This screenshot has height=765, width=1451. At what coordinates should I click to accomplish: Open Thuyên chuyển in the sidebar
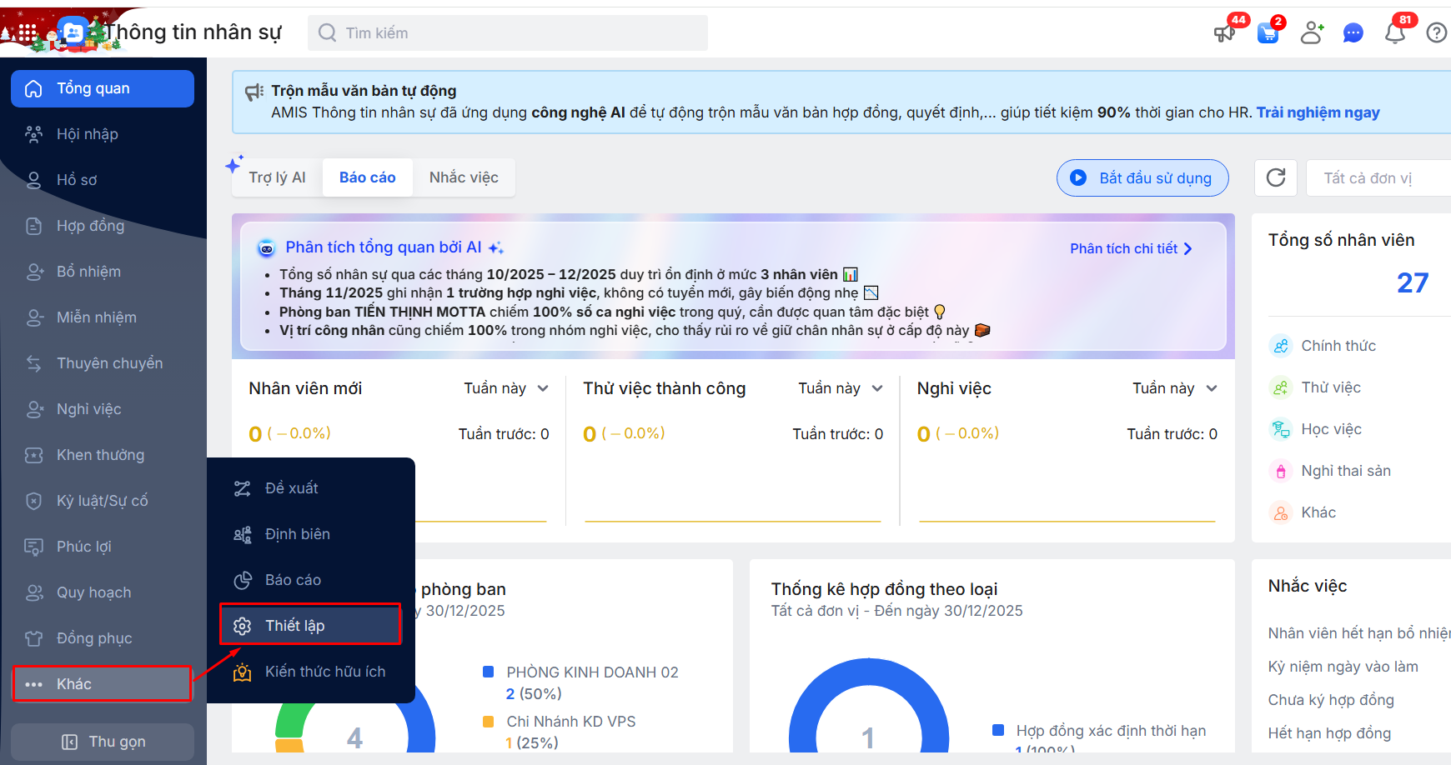click(103, 363)
